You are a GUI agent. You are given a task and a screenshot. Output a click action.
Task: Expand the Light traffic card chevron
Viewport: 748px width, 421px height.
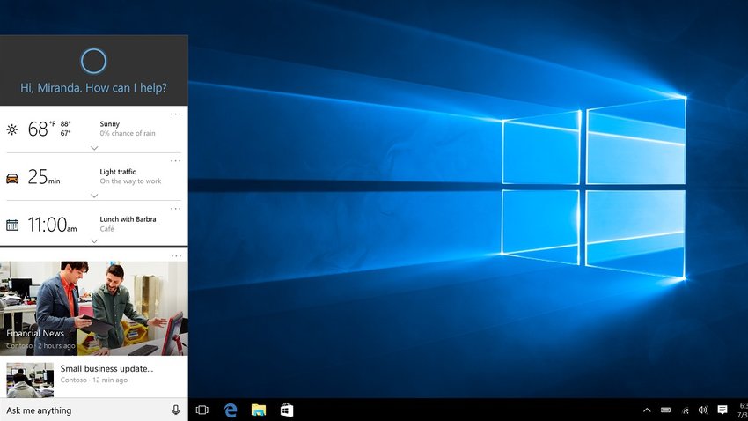tap(94, 196)
